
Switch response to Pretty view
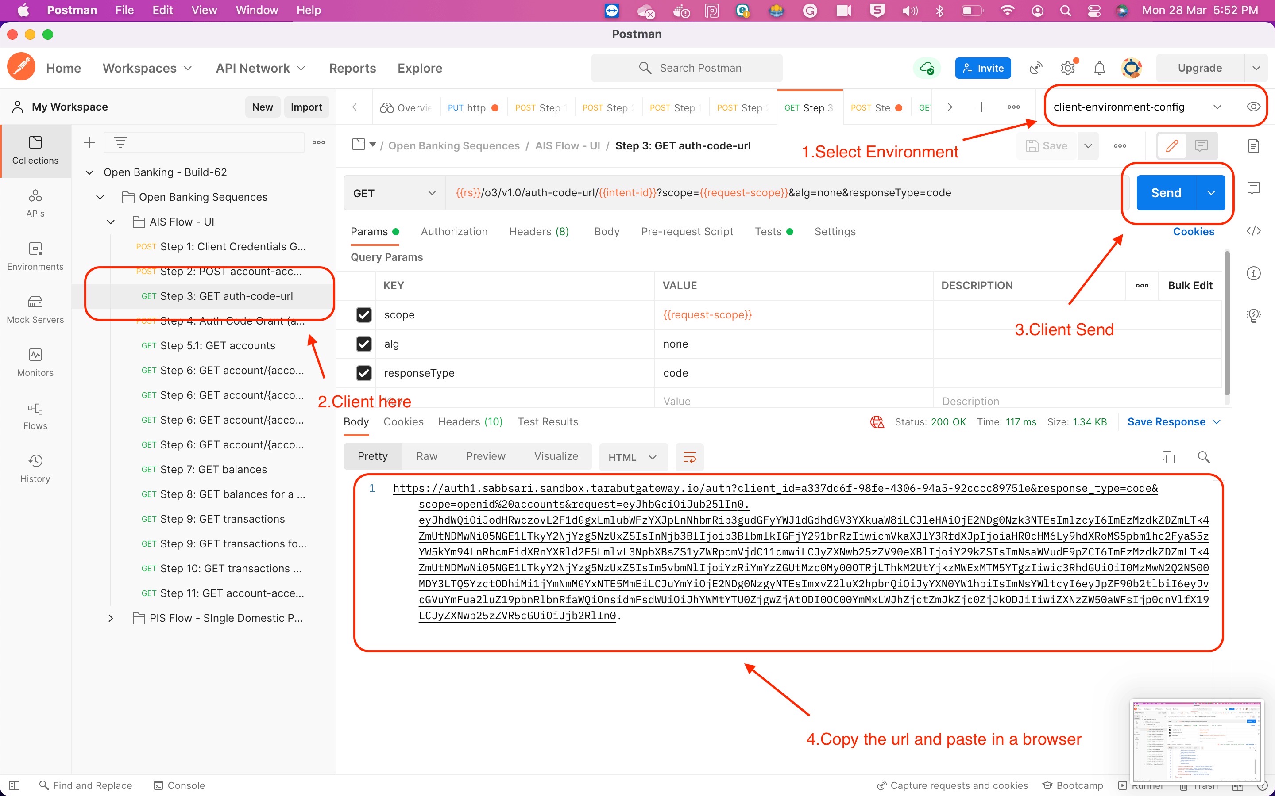[x=372, y=456]
